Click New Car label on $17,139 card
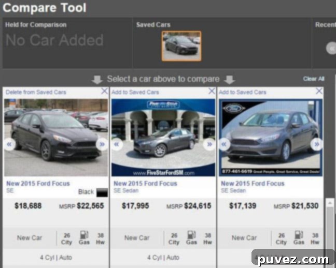This screenshot has height=268, width=336. pos(244,238)
